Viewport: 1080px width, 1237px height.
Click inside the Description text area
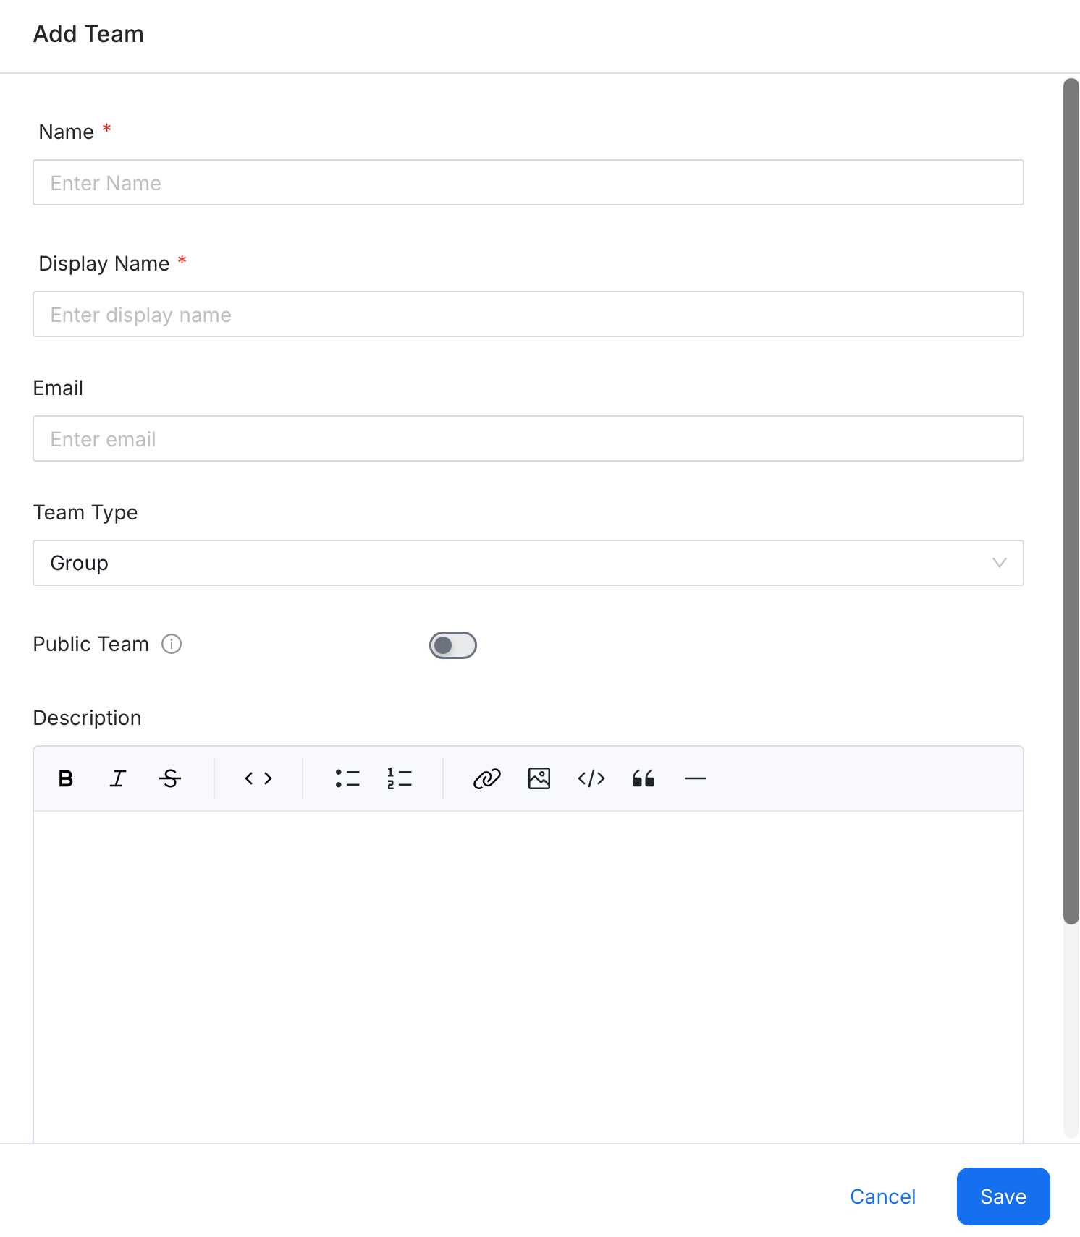[528, 977]
